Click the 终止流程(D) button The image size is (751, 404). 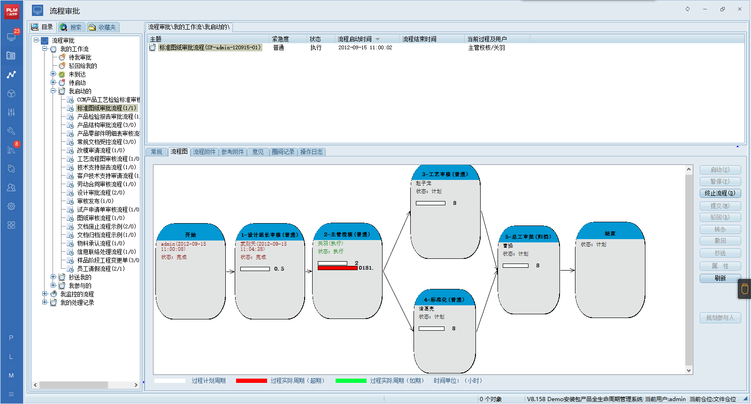tap(720, 193)
